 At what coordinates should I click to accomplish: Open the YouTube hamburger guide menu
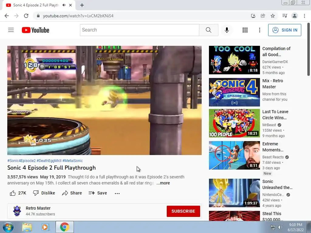coord(11,30)
